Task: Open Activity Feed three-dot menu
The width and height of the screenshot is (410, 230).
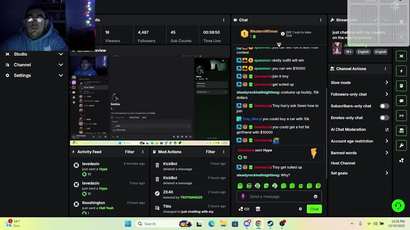Action: 143,152
